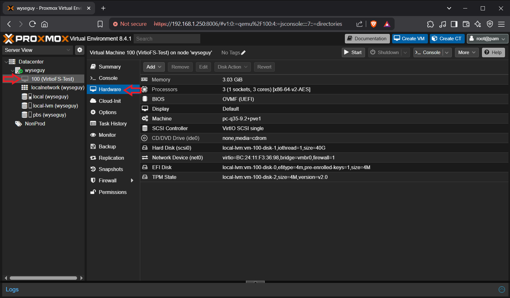
Task: Open the Documentation button
Action: pos(367,39)
